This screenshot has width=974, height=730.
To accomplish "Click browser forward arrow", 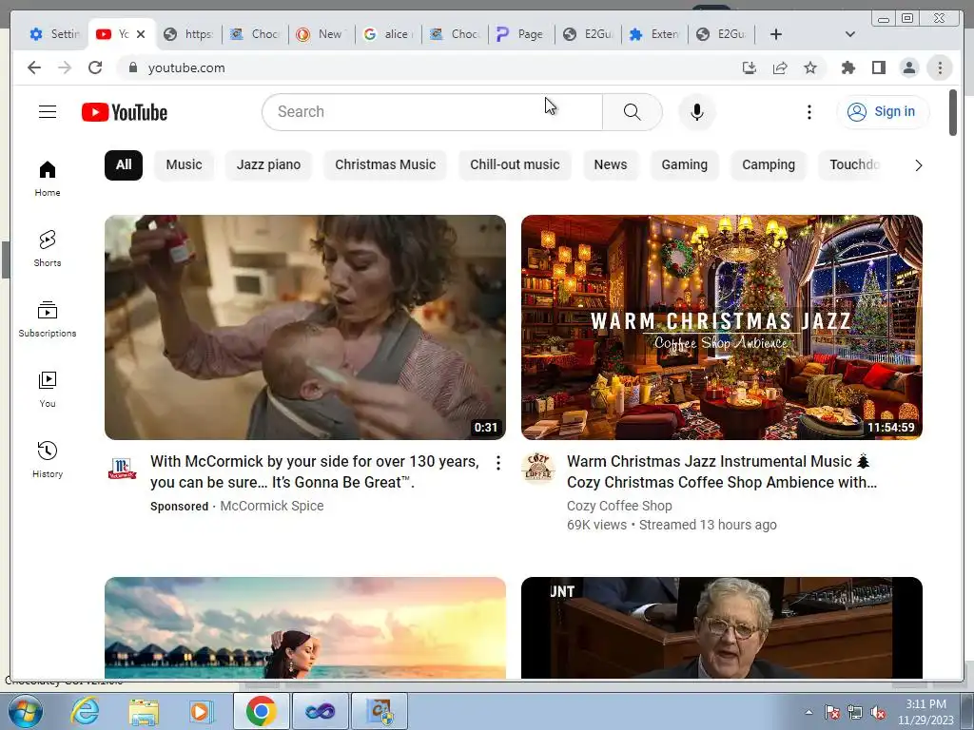I will [x=65, y=67].
